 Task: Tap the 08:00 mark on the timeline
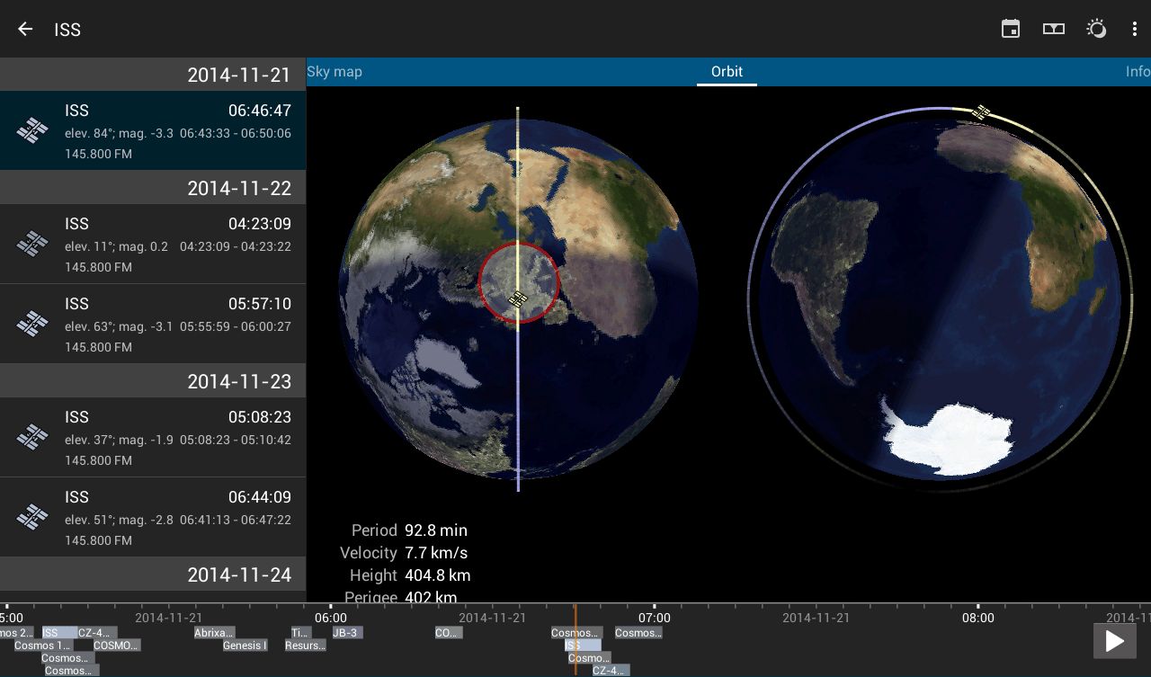point(978,618)
